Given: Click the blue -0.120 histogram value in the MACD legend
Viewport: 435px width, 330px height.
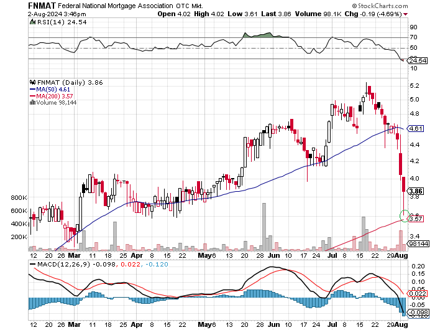Looking at the screenshot, I should point(156,265).
